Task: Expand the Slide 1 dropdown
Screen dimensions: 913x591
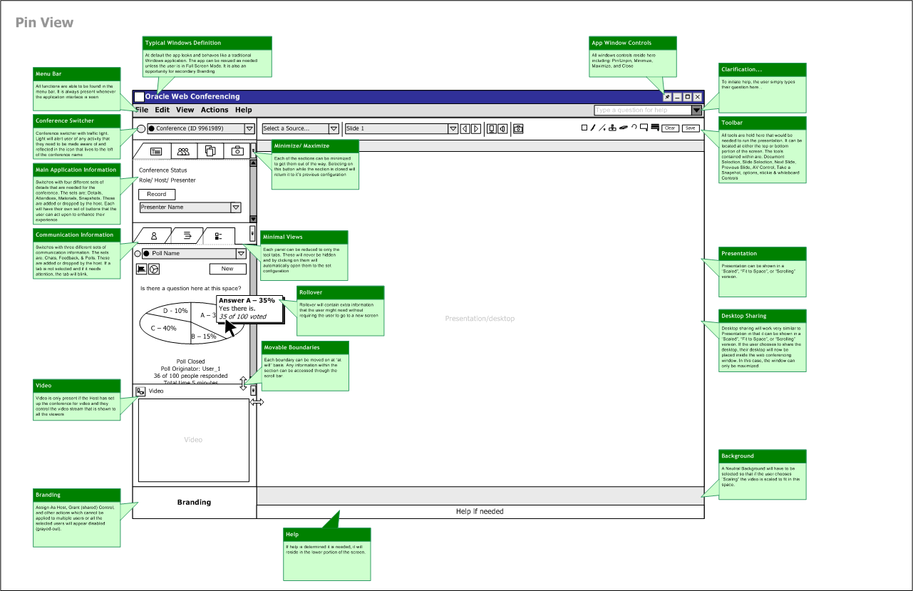Action: (453, 128)
